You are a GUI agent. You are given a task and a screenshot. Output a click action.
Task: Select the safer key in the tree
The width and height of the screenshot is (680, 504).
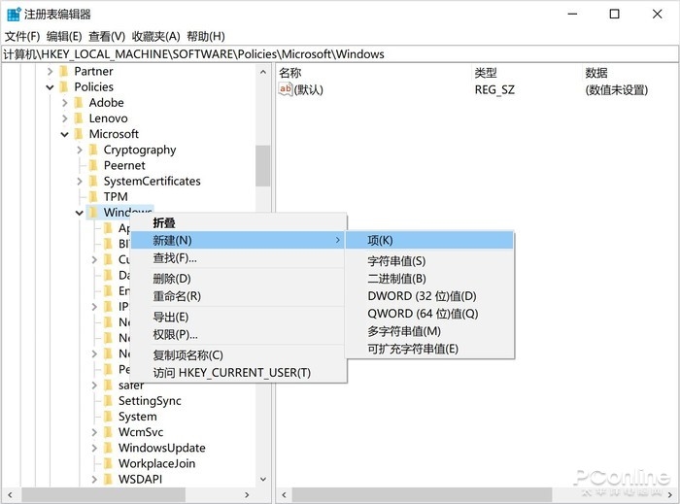(x=130, y=386)
